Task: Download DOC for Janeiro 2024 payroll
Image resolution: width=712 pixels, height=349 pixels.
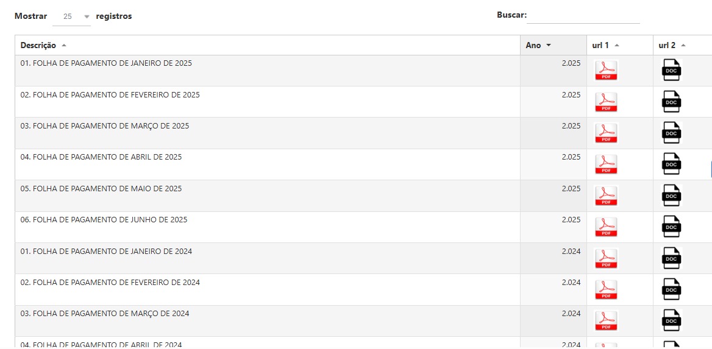Action: pyautogui.click(x=671, y=258)
